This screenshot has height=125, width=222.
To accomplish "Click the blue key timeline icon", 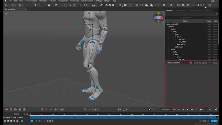I will click(x=51, y=109).
